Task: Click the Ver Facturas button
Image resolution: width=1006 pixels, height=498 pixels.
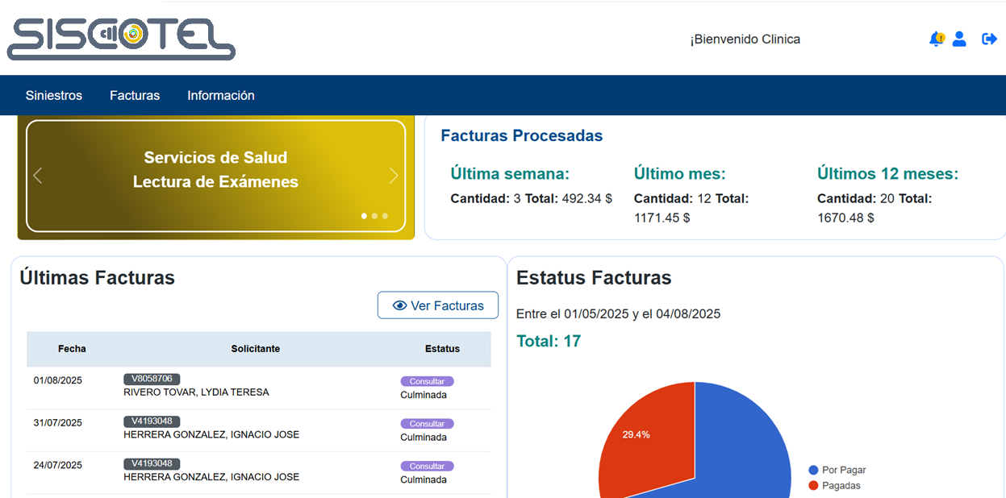Action: point(438,305)
